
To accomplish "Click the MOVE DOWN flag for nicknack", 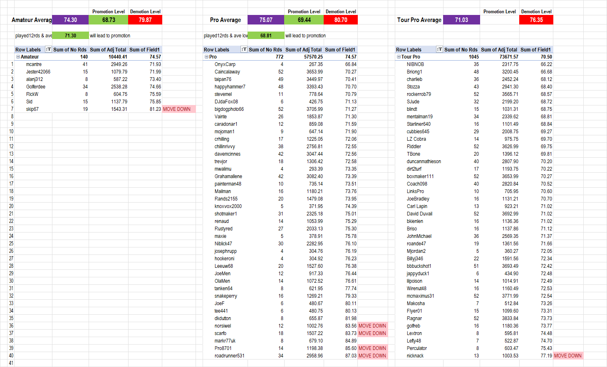I will [567, 356].
